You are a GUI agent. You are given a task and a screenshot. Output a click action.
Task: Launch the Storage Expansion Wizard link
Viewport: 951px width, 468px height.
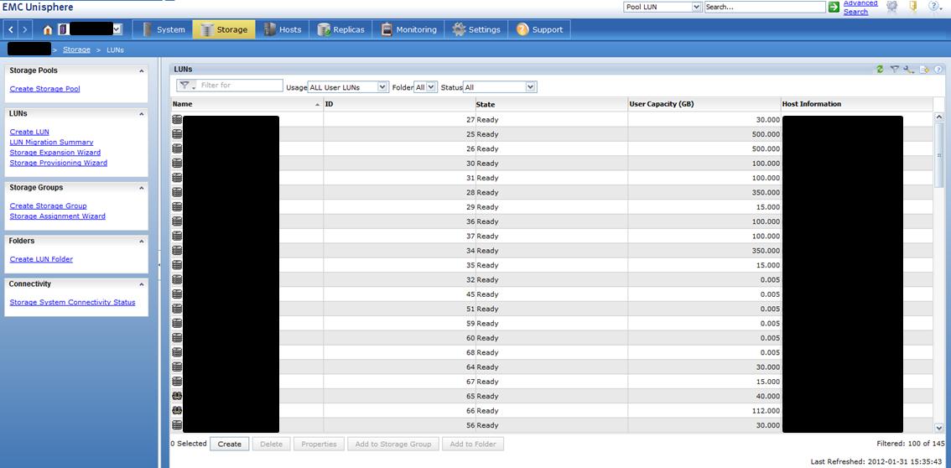pos(55,152)
